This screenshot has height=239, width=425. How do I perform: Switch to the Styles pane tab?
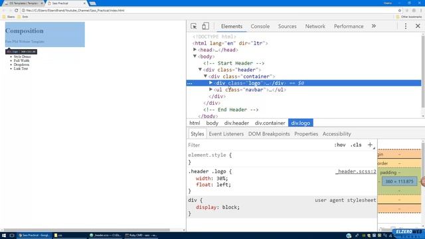pyautogui.click(x=197, y=134)
